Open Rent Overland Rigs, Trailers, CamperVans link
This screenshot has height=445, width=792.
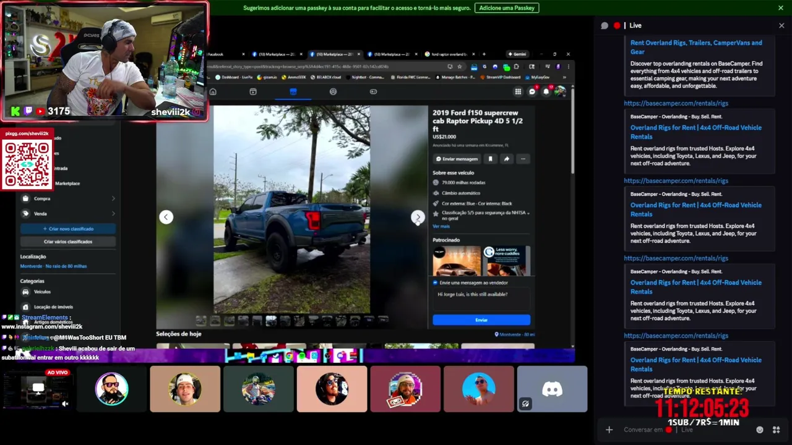pyautogui.click(x=696, y=47)
